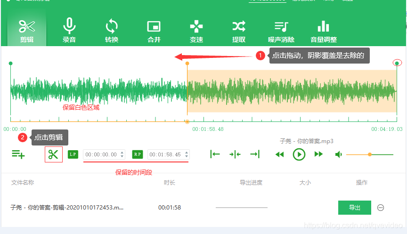Viewport: 407px width, 234px height.
Task: Click the green start marker handle
Action: point(11,63)
